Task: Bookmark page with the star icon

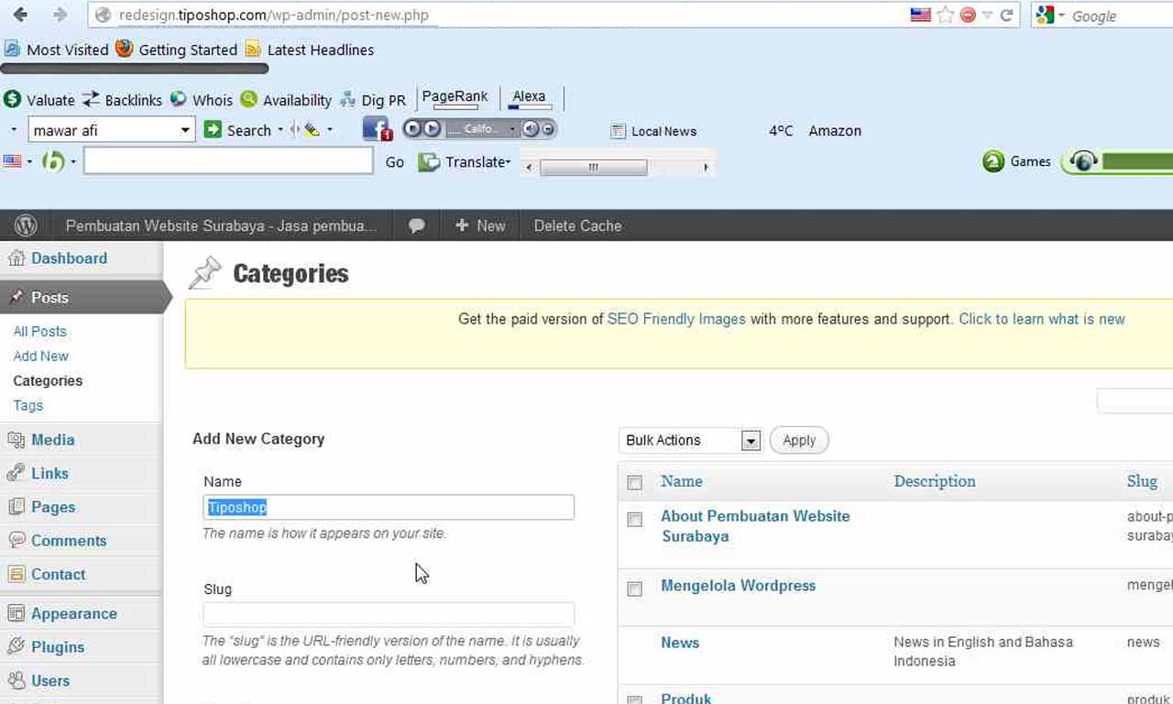Action: coord(946,16)
